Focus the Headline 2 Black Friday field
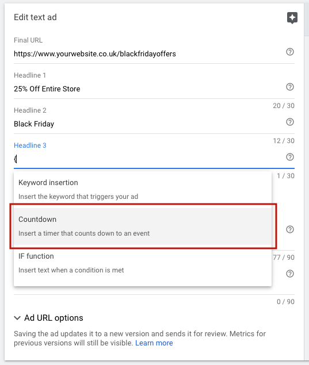This screenshot has width=309, height=365. point(149,124)
